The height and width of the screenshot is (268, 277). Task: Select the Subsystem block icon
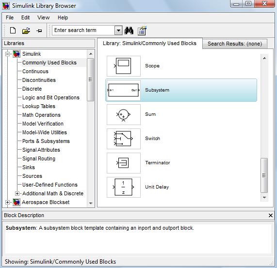point(124,90)
